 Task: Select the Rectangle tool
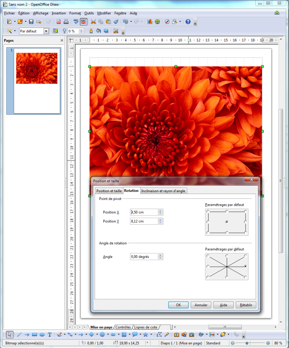[34, 334]
